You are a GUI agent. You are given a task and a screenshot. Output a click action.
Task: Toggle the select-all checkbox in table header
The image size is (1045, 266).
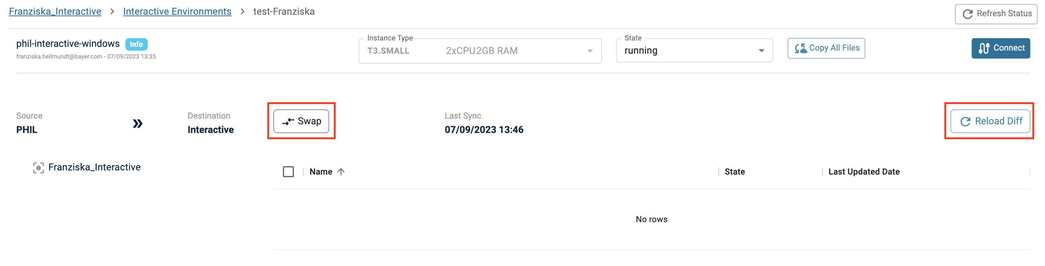coord(288,172)
